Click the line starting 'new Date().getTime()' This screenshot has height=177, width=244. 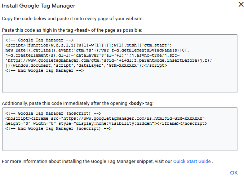97,50
